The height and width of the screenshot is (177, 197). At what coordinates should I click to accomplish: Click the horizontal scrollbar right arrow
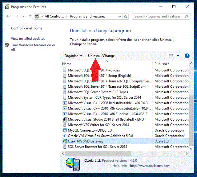pos(187,153)
